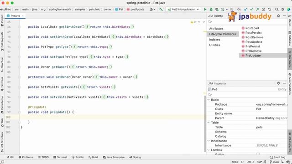Toggle tool window bars icon in status corner

(2, 162)
